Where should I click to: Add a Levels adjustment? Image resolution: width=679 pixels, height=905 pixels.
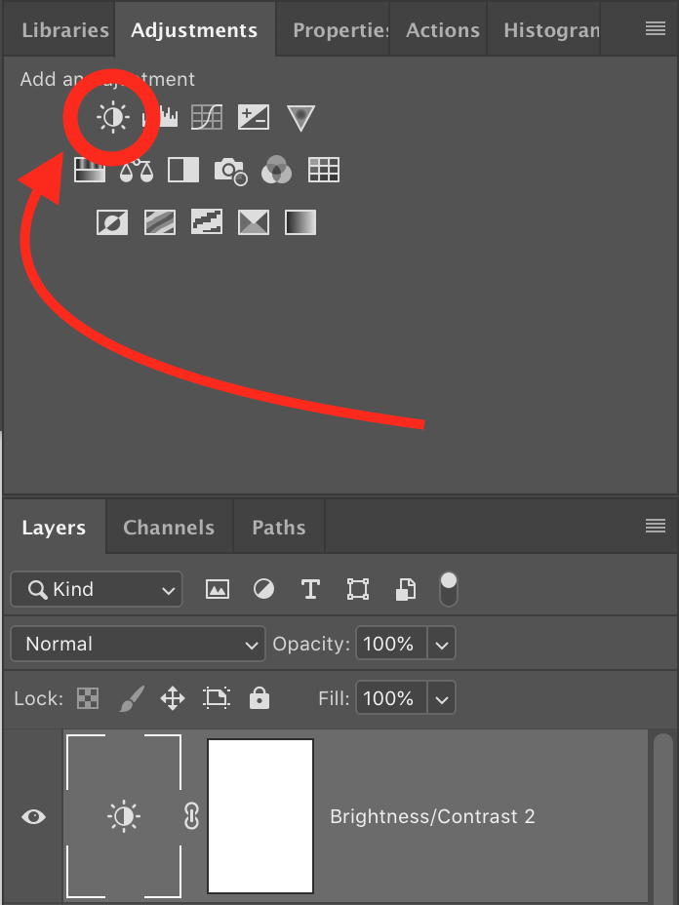click(x=161, y=118)
